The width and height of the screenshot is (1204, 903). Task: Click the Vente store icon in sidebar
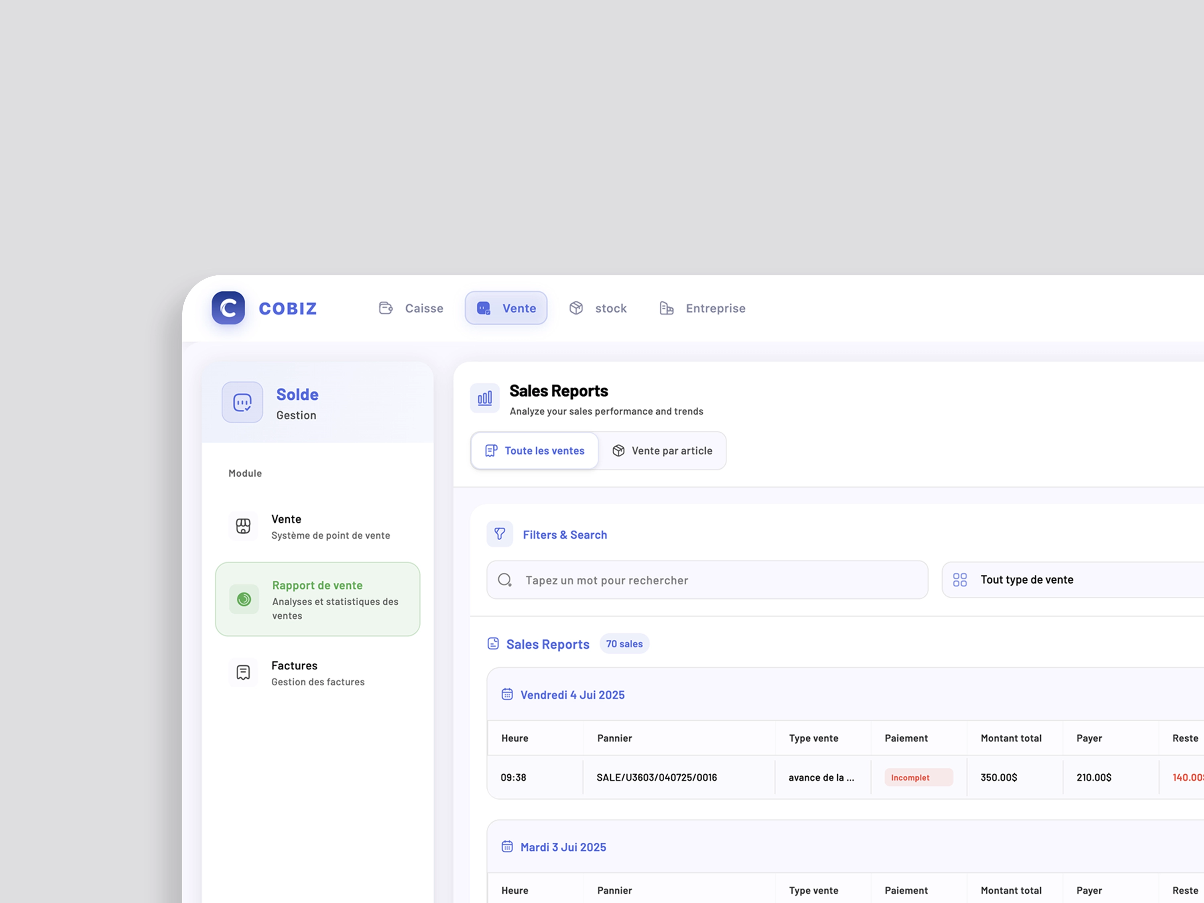tap(243, 526)
